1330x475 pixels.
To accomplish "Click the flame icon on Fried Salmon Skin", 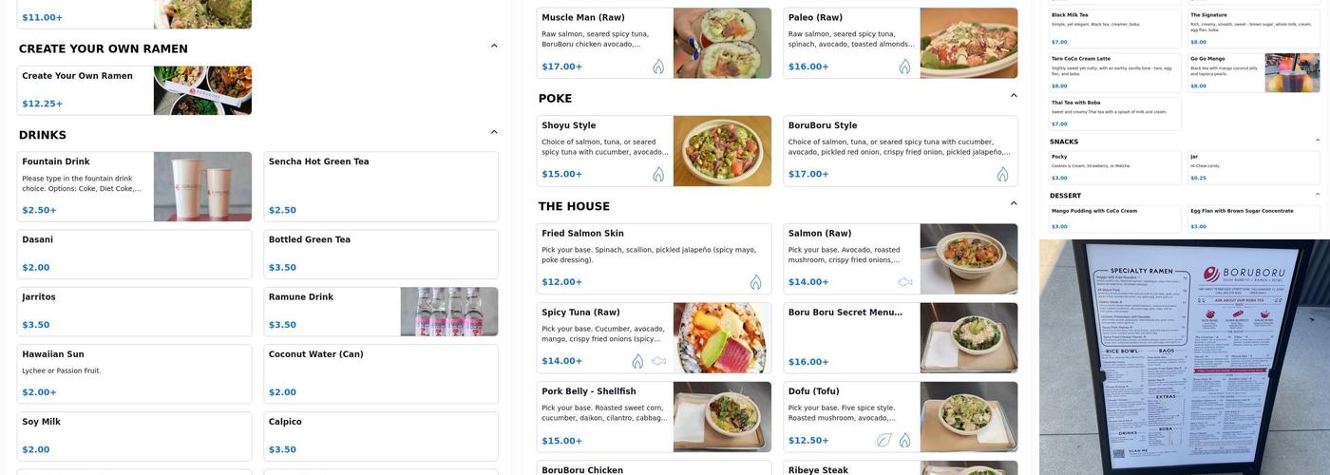I will pyautogui.click(x=756, y=282).
